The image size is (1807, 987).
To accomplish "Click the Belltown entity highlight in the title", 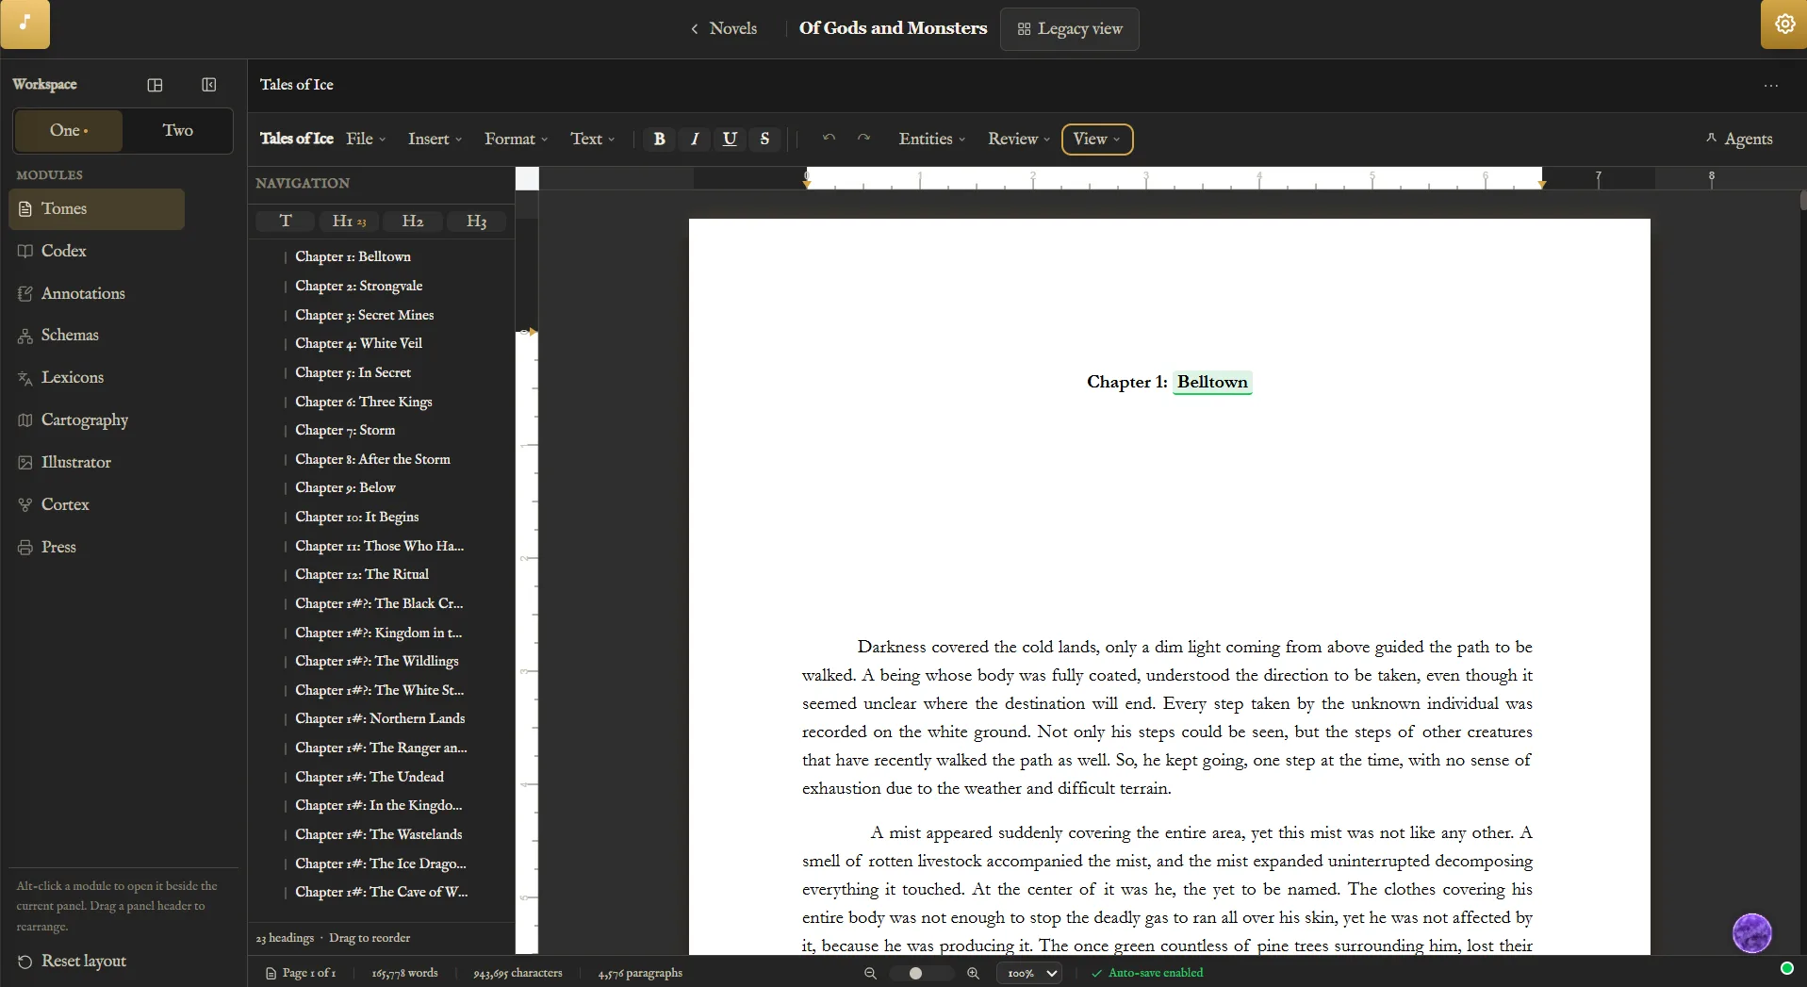I will click(x=1212, y=382).
